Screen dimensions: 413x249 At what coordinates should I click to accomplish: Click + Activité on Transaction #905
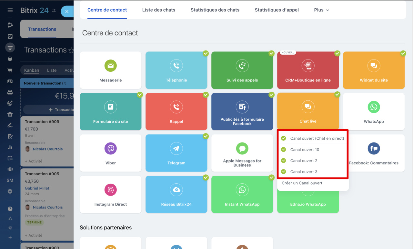pyautogui.click(x=34, y=235)
